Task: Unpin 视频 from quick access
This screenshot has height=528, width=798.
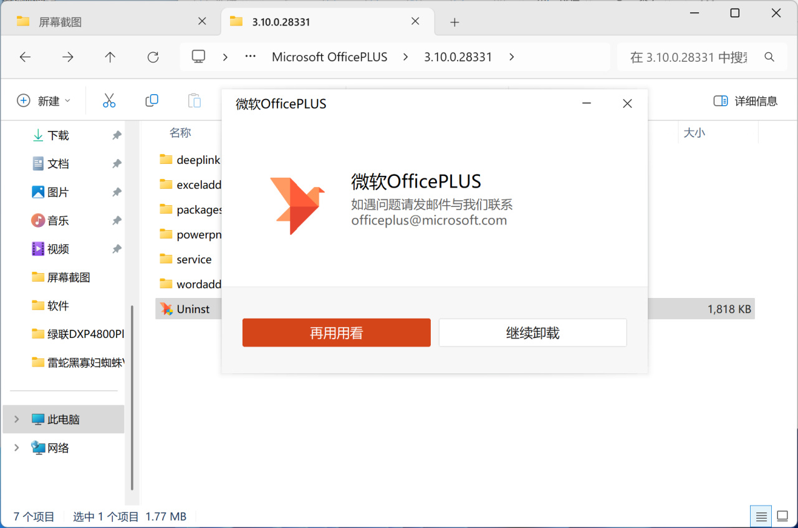Action: (x=117, y=249)
